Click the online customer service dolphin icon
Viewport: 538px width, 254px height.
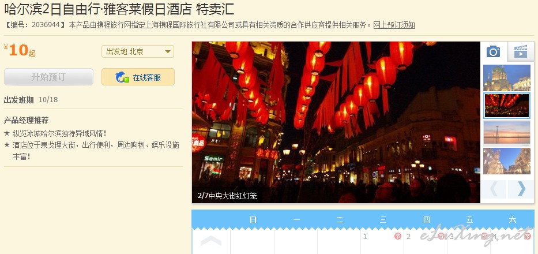tap(122, 77)
